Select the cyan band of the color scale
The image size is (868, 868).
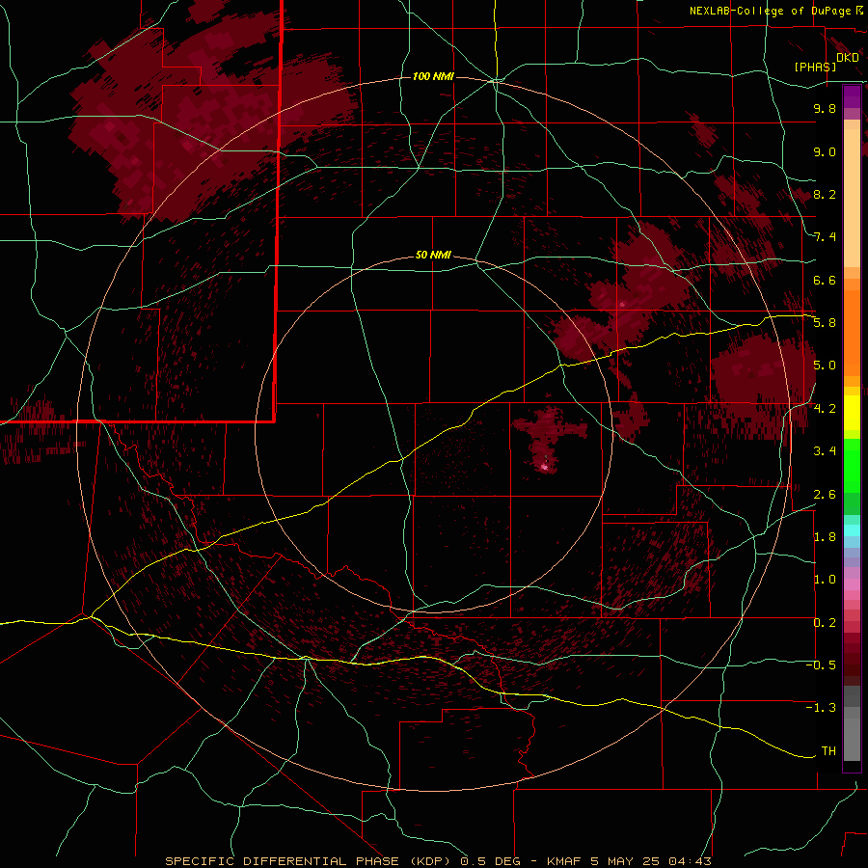click(852, 530)
